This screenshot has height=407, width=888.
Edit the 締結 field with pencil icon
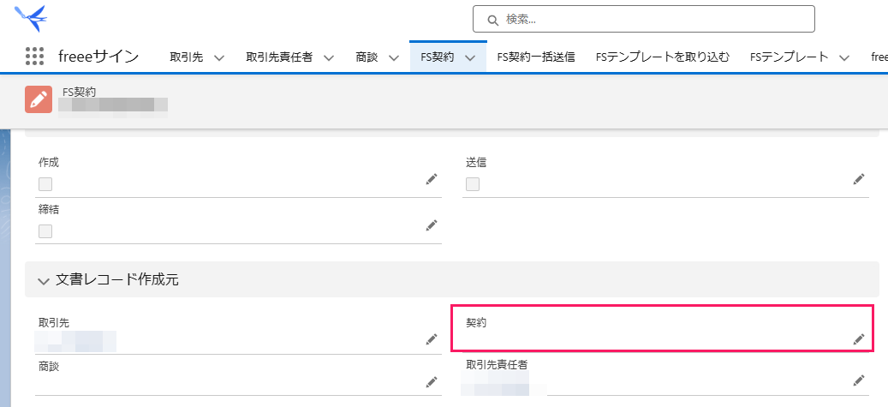pos(432,225)
